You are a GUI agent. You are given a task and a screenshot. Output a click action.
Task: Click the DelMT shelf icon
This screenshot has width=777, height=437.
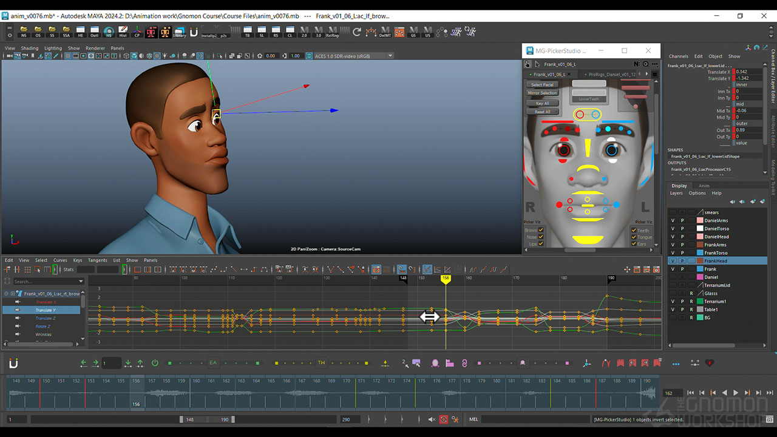pyautogui.click(x=385, y=32)
